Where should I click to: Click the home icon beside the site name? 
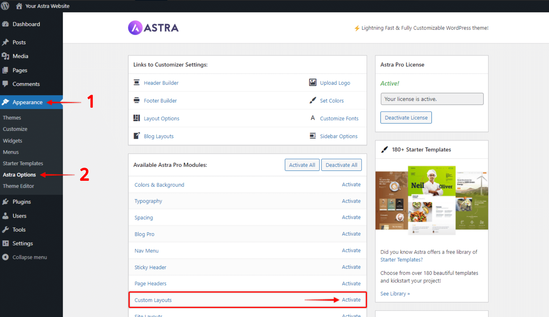pyautogui.click(x=19, y=6)
